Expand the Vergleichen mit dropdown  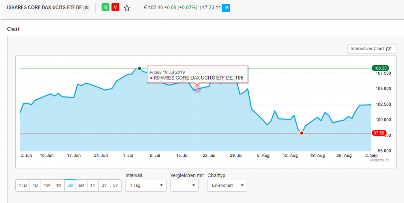click(x=184, y=185)
